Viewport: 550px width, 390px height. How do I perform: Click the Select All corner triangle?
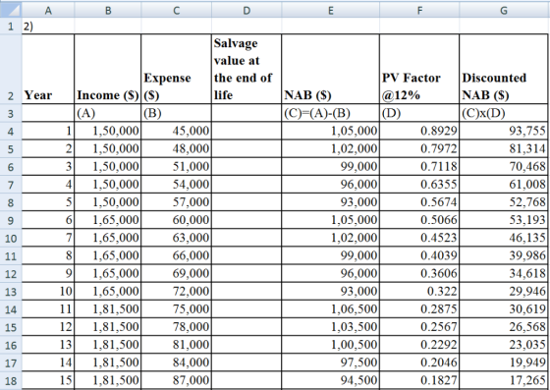(11, 11)
